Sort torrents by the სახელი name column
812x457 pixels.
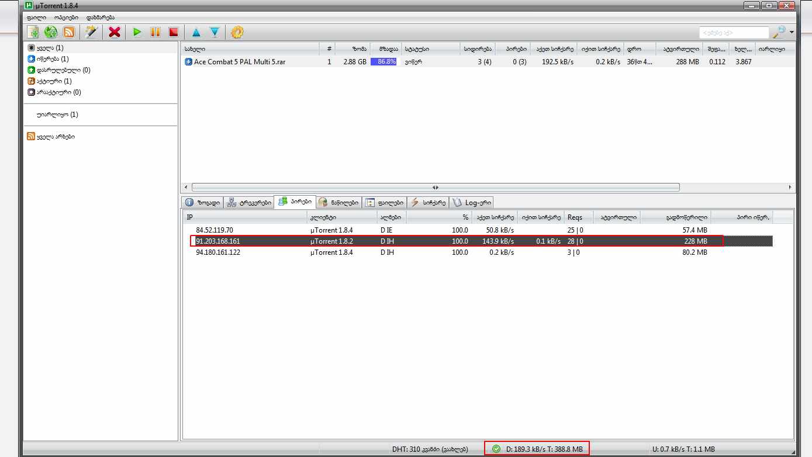tap(250, 49)
